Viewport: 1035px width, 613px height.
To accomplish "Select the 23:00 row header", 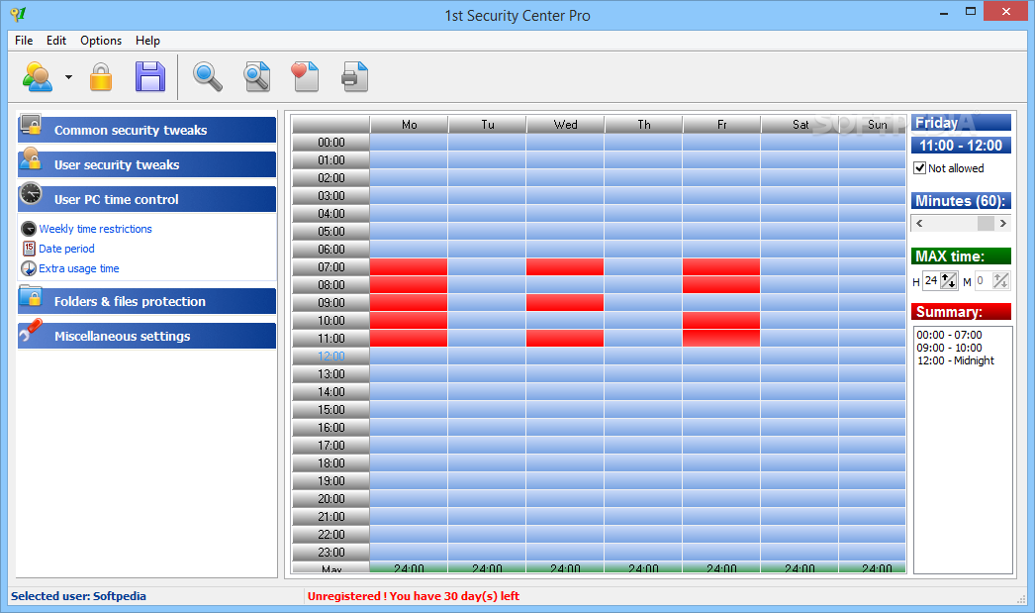I will (x=330, y=553).
